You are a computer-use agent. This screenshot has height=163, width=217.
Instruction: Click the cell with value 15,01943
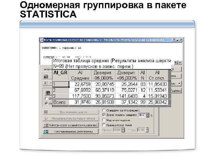point(157,96)
